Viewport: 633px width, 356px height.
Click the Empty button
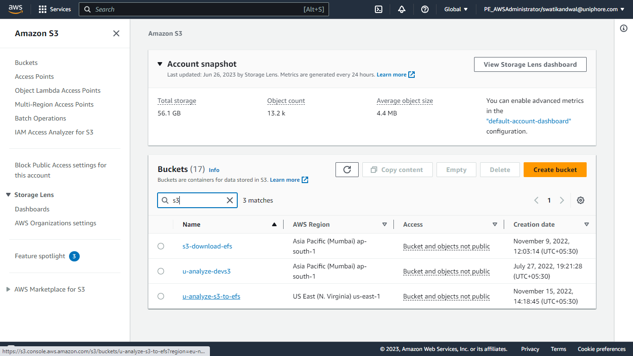click(456, 170)
